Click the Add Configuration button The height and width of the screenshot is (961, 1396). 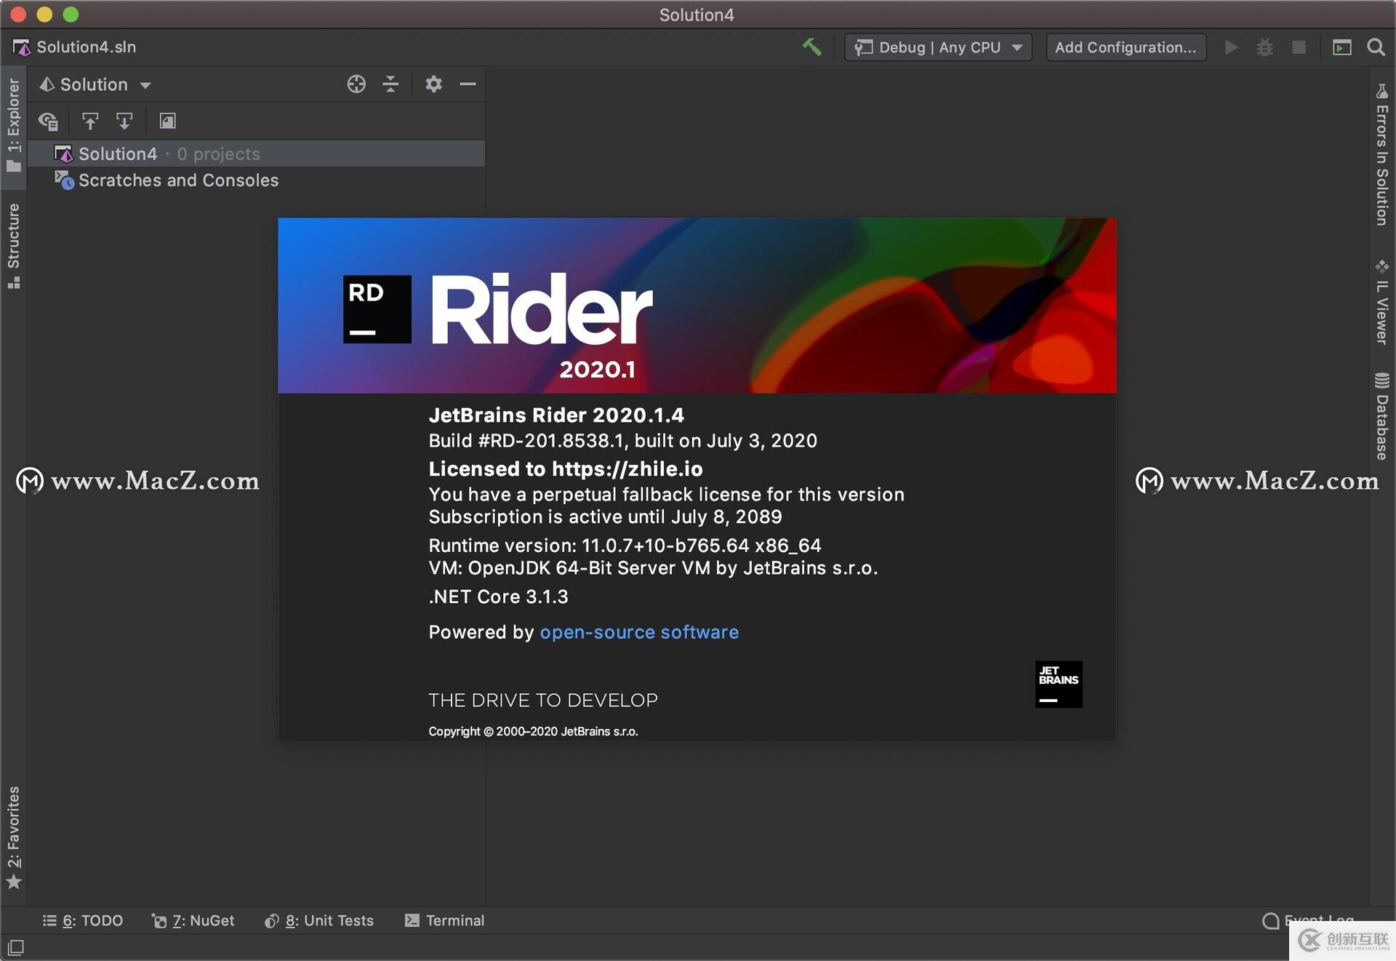coord(1125,47)
